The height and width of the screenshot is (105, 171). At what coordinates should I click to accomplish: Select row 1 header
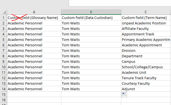(4, 18)
